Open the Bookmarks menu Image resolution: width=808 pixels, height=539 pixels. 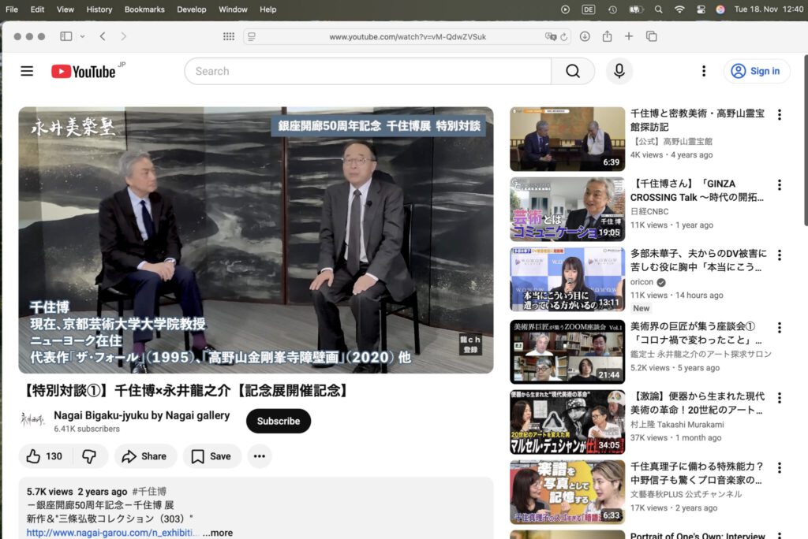click(x=144, y=9)
